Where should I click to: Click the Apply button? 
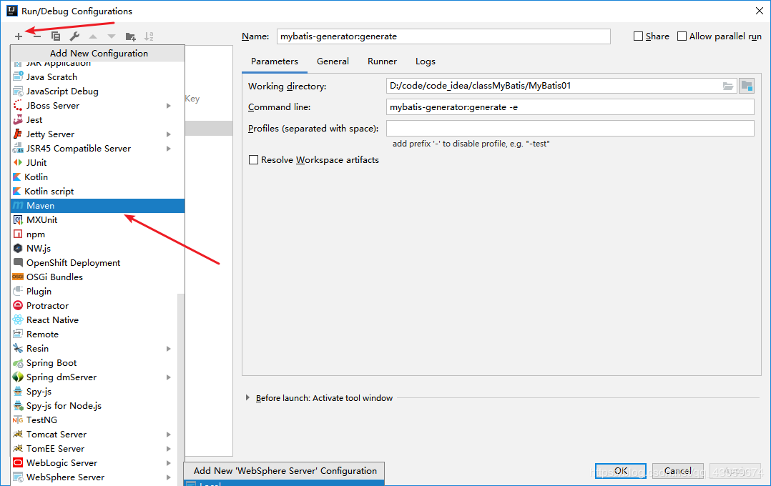735,471
